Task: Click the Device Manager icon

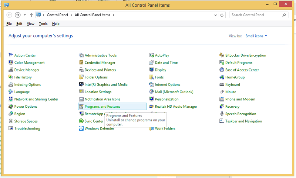Action: (11, 70)
